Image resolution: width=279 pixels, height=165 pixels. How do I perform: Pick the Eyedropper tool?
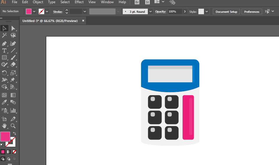coord(4,102)
